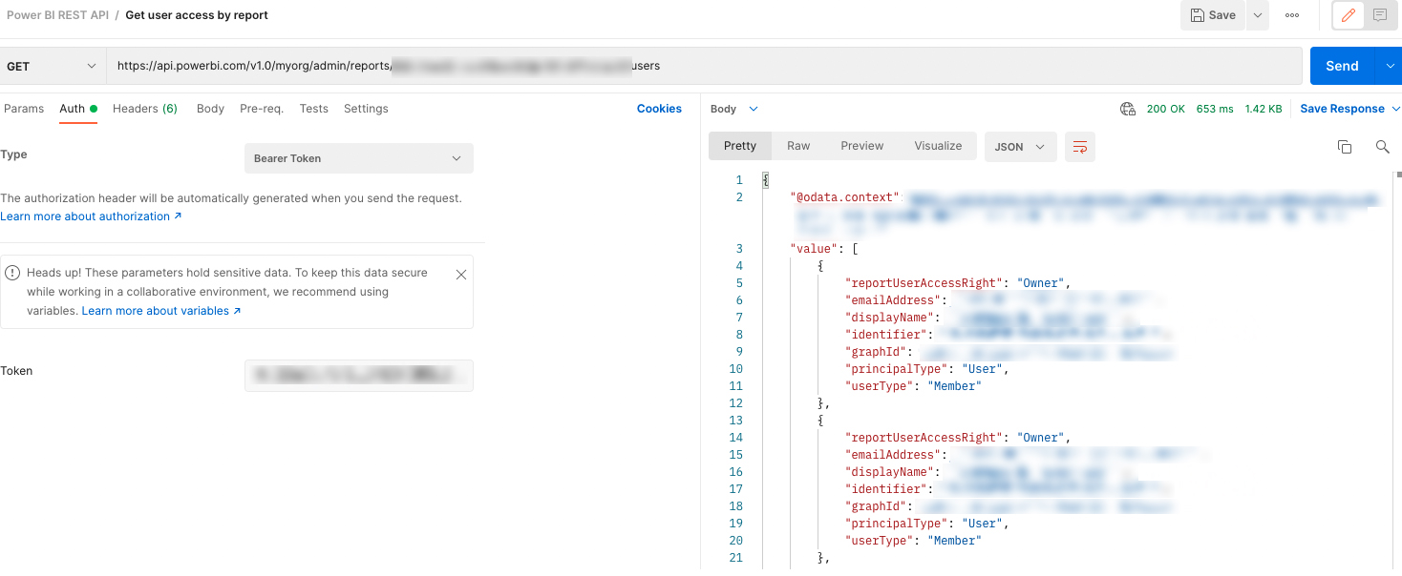Image resolution: width=1402 pixels, height=576 pixels.
Task: Open the Save options dropdown arrow
Action: tap(1257, 15)
